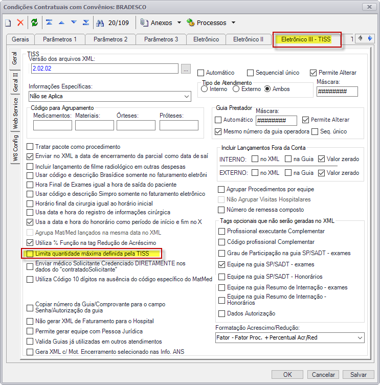Toggle Equipe na guia SP/SADT - exames
The height and width of the screenshot is (385, 380).
coord(222,265)
